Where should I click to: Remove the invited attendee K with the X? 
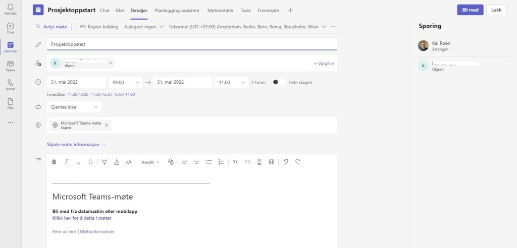[x=111, y=63]
